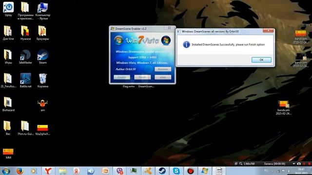Open the Viber taskbar icon
312x175 pixels.
click(119, 171)
